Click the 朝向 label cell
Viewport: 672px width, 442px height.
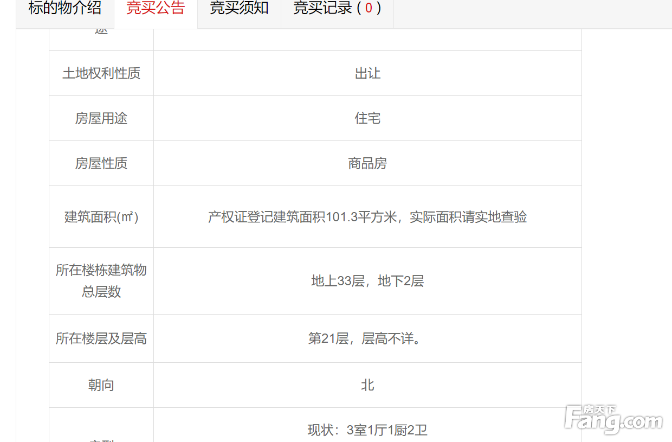[101, 386]
